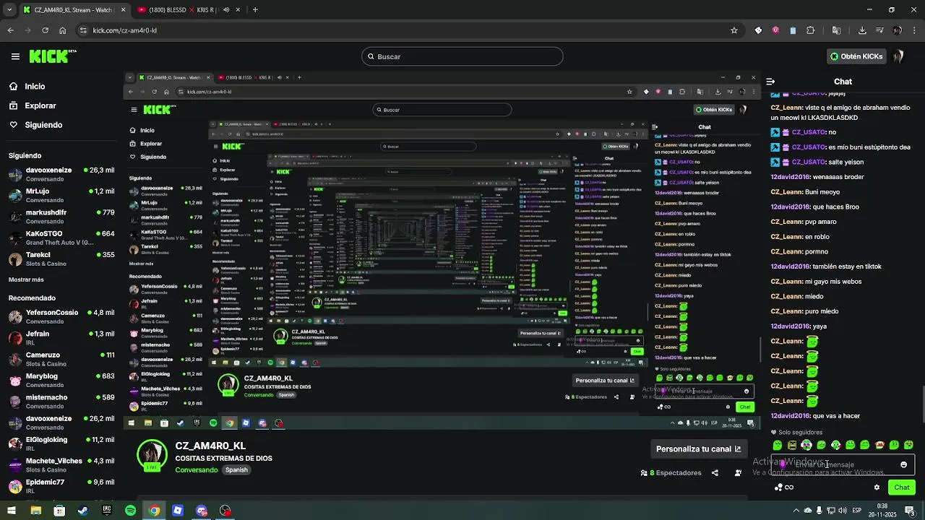This screenshot has width=925, height=520.
Task: Open YefersonCossio's recommended channel
Action: coord(61,317)
